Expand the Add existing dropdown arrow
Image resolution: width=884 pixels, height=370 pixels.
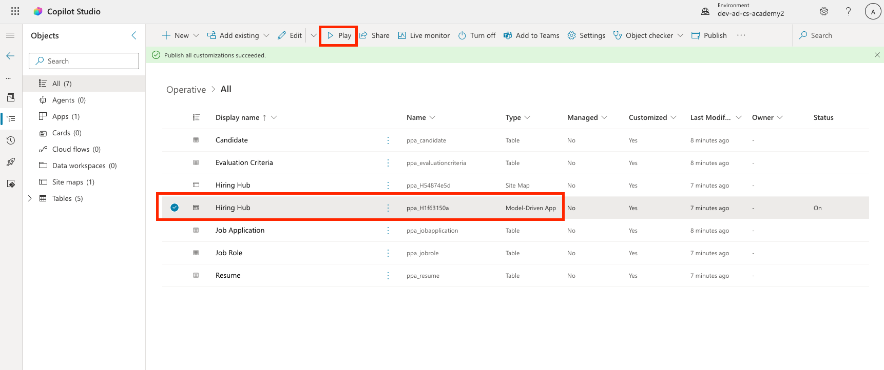(x=266, y=35)
